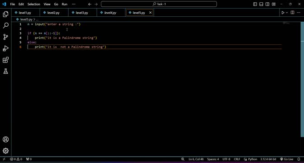304x163 pixels.
Task: Switch to the level3.py tab
Action: (x=82, y=13)
